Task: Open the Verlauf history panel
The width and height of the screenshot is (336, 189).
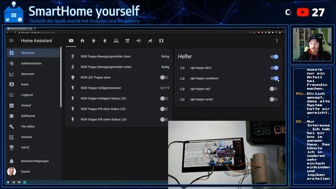Action: pos(33,106)
